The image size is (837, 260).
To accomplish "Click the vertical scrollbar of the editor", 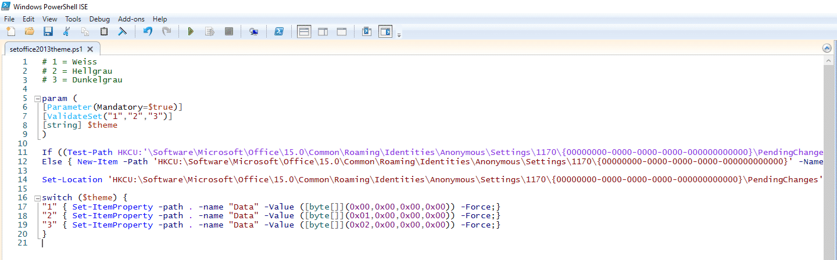I will click(830, 158).
